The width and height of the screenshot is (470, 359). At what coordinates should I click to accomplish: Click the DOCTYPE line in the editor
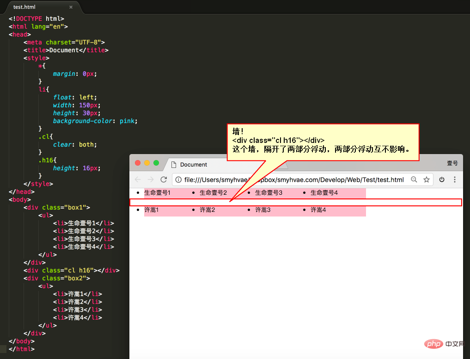pos(36,19)
